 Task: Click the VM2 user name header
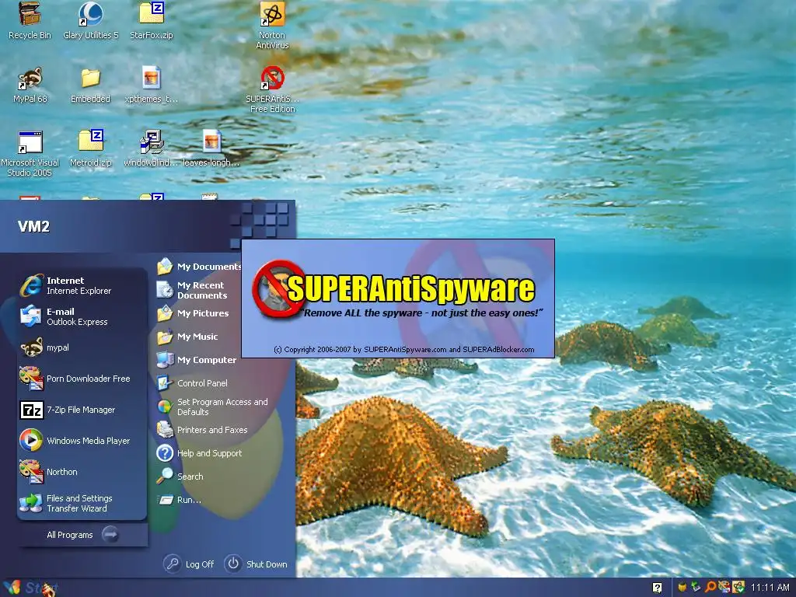(33, 226)
